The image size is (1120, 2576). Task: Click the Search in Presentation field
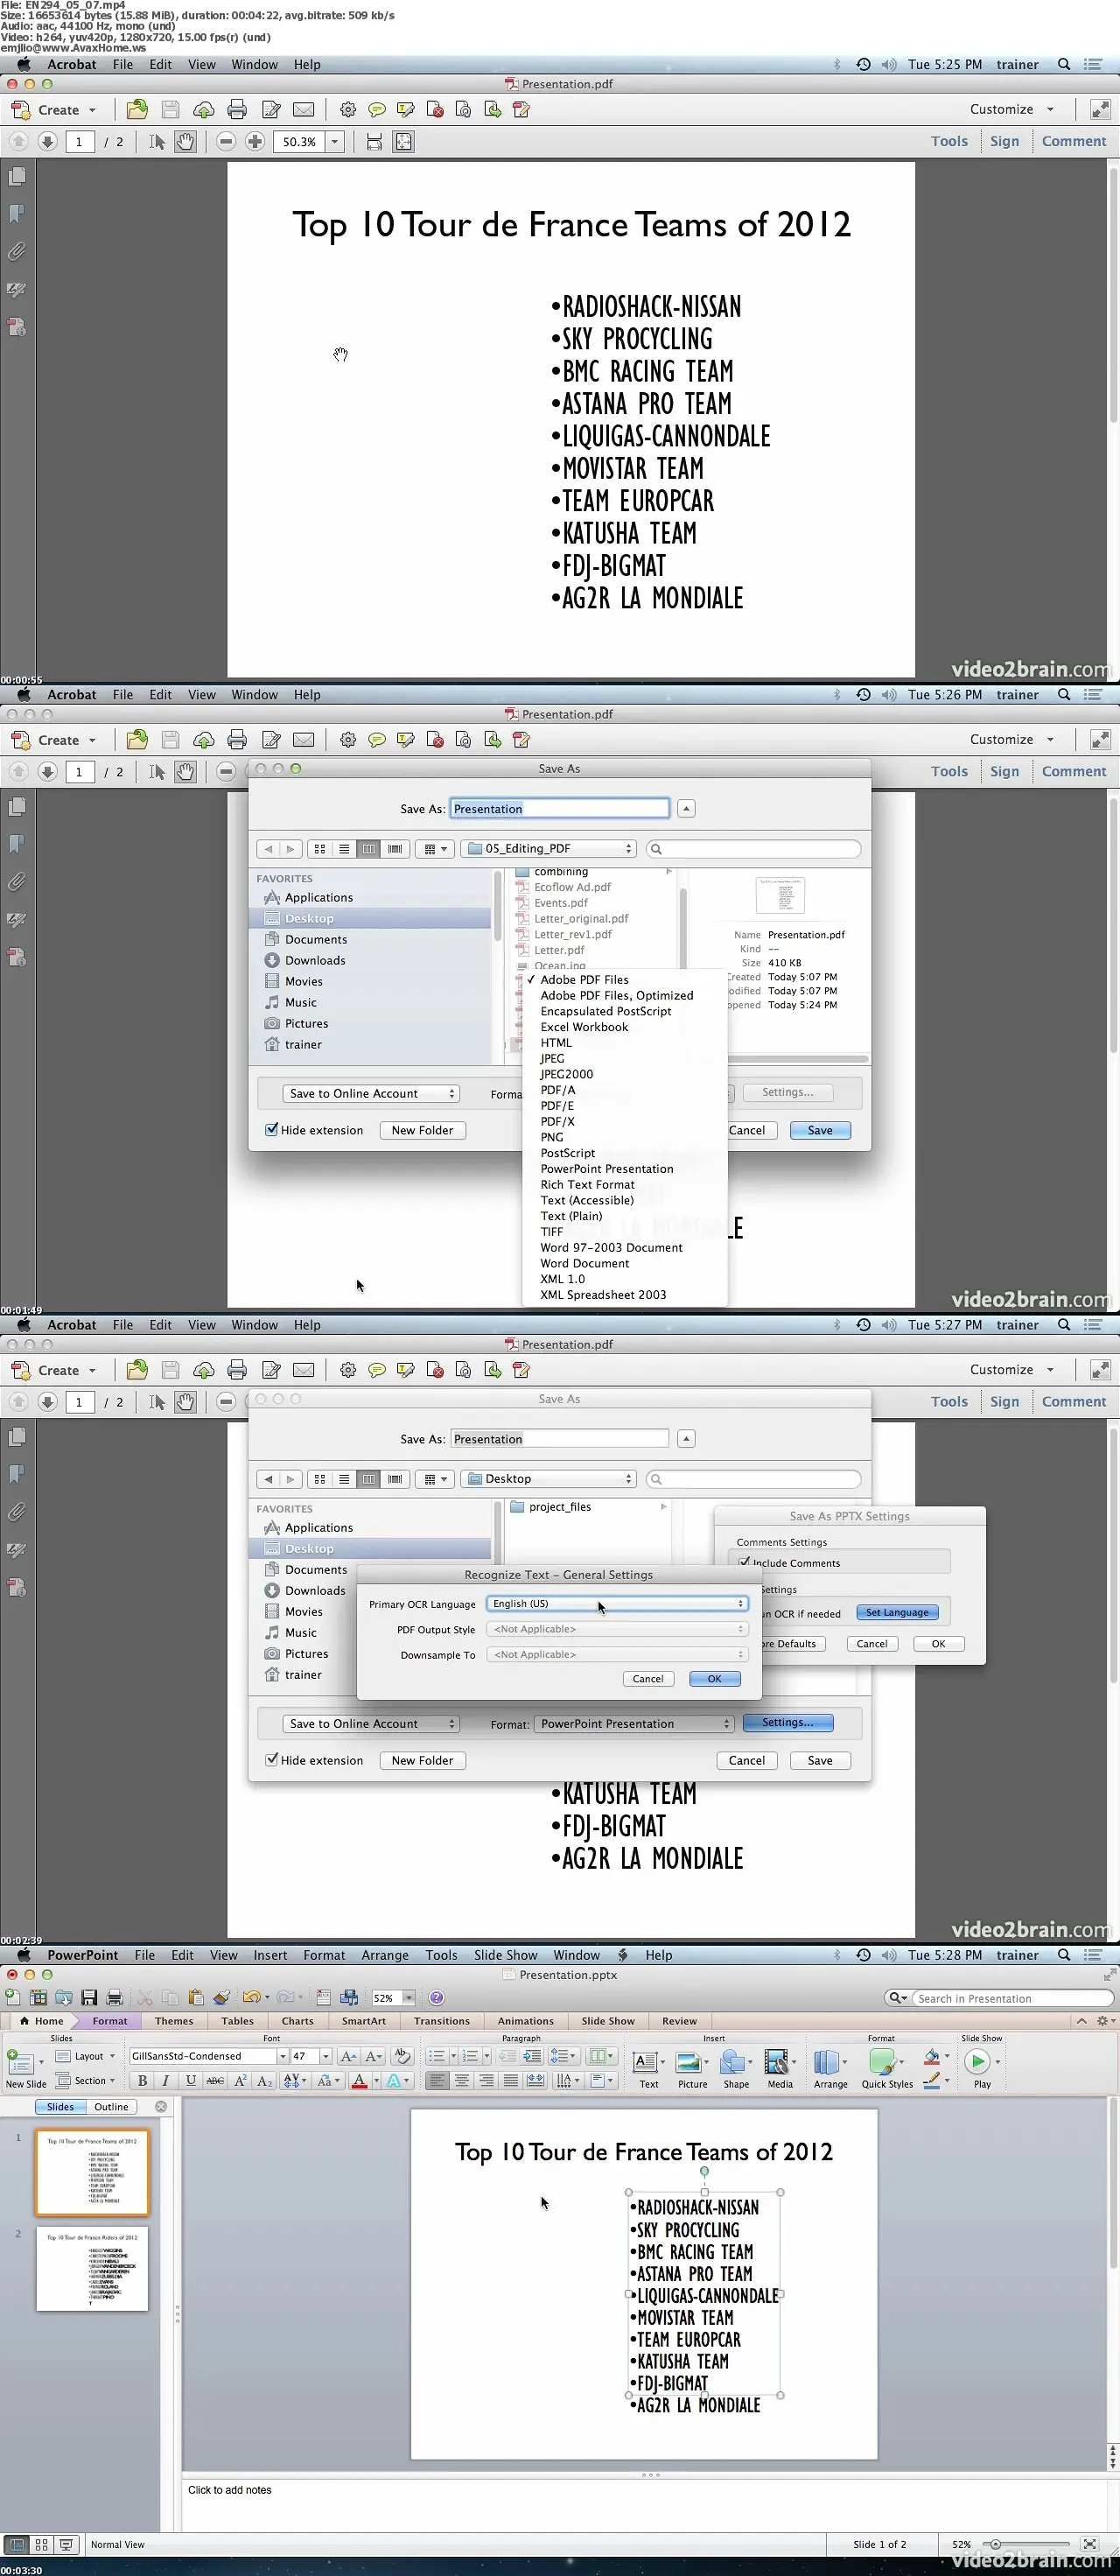point(1012,1998)
